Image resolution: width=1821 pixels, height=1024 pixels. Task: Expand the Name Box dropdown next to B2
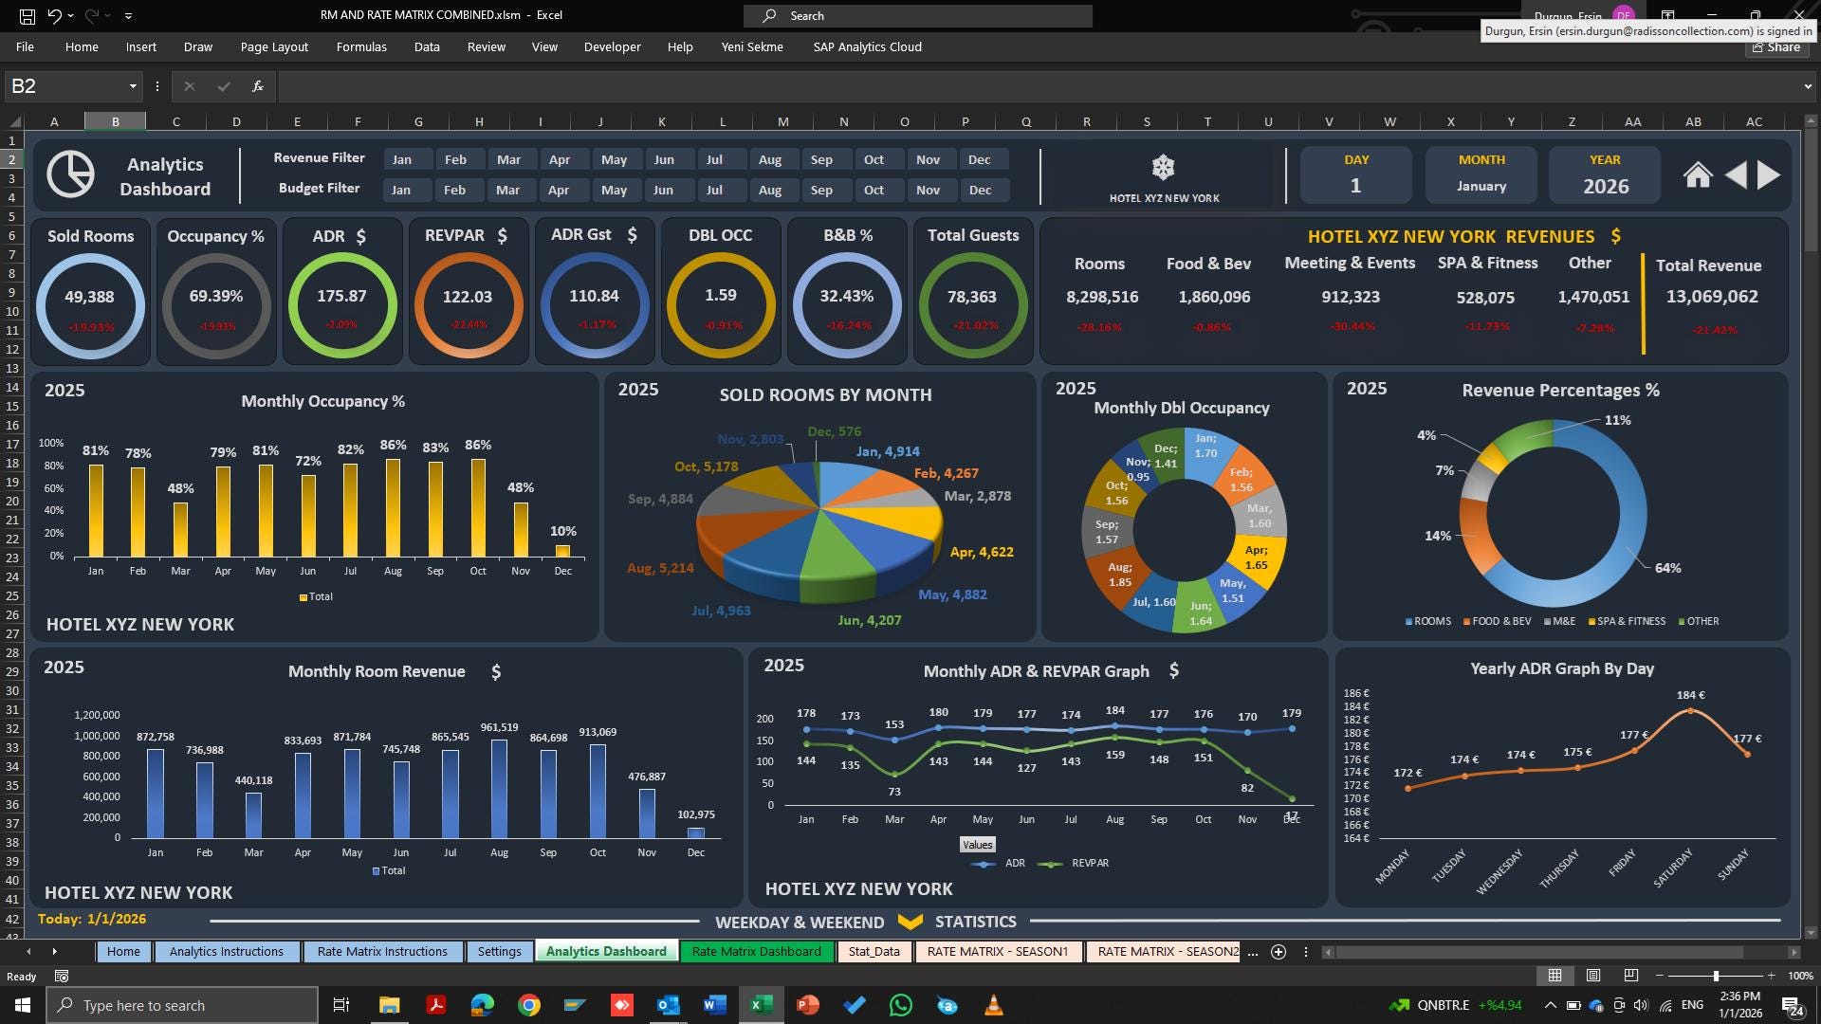click(133, 86)
